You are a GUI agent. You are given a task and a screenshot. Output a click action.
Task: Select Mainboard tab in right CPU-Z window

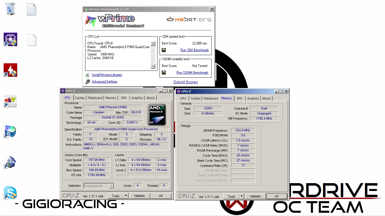coord(211,98)
